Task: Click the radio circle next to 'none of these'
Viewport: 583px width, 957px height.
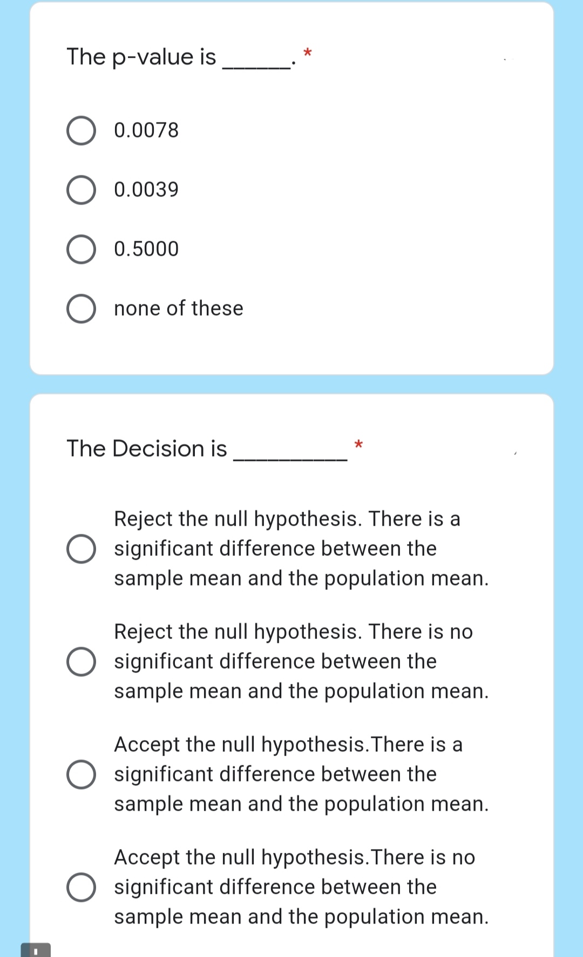Action: (x=82, y=309)
